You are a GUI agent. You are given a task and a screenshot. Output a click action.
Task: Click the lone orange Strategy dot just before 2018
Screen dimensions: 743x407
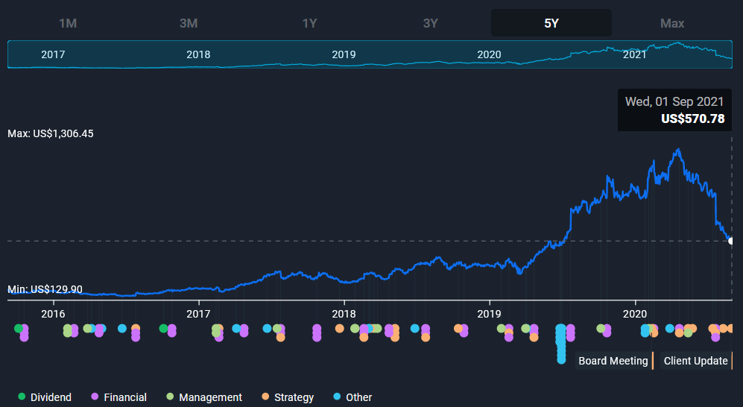click(x=339, y=328)
